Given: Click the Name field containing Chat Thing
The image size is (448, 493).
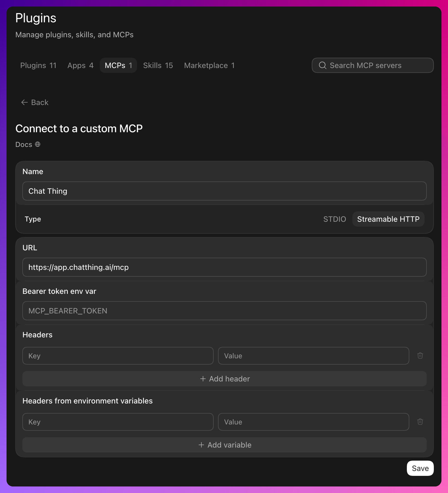Looking at the screenshot, I should [x=225, y=191].
